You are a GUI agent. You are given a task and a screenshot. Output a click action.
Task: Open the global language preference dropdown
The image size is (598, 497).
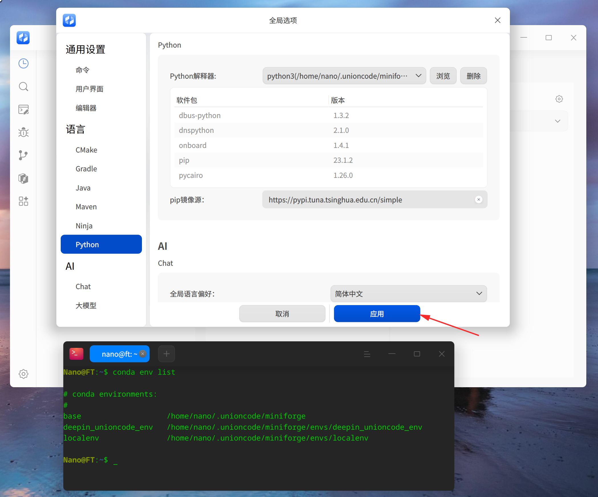(408, 293)
